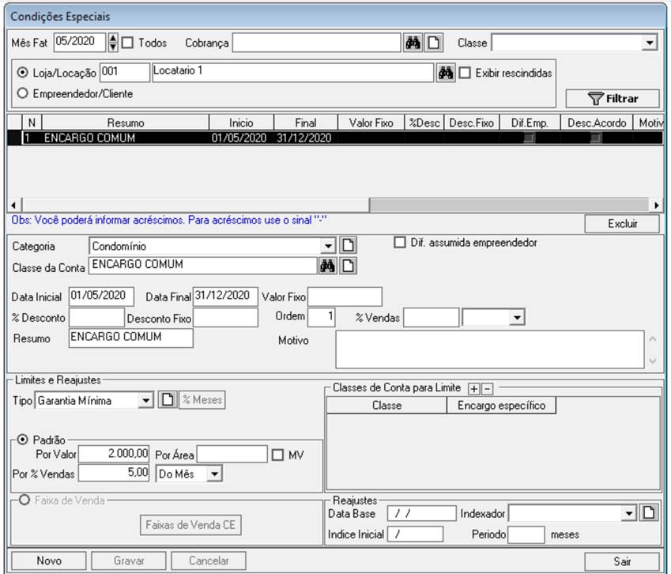Click the Por % Vendas field showing 5,00
This screenshot has width=671, height=574.
pyautogui.click(x=114, y=474)
